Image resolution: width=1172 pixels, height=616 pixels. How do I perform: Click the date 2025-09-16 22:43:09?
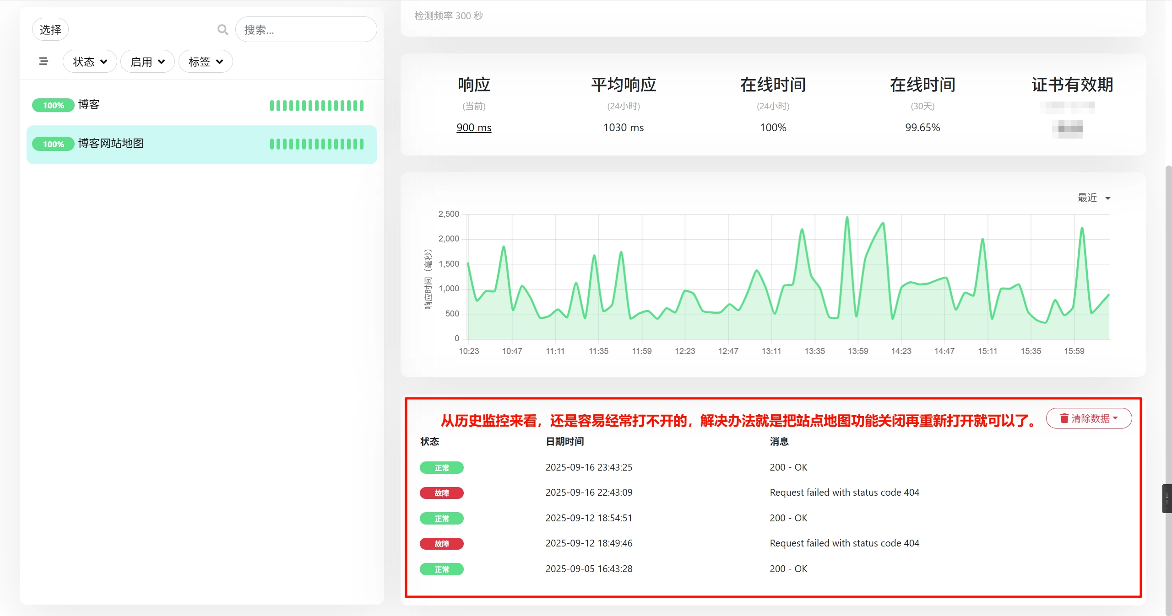click(x=589, y=493)
